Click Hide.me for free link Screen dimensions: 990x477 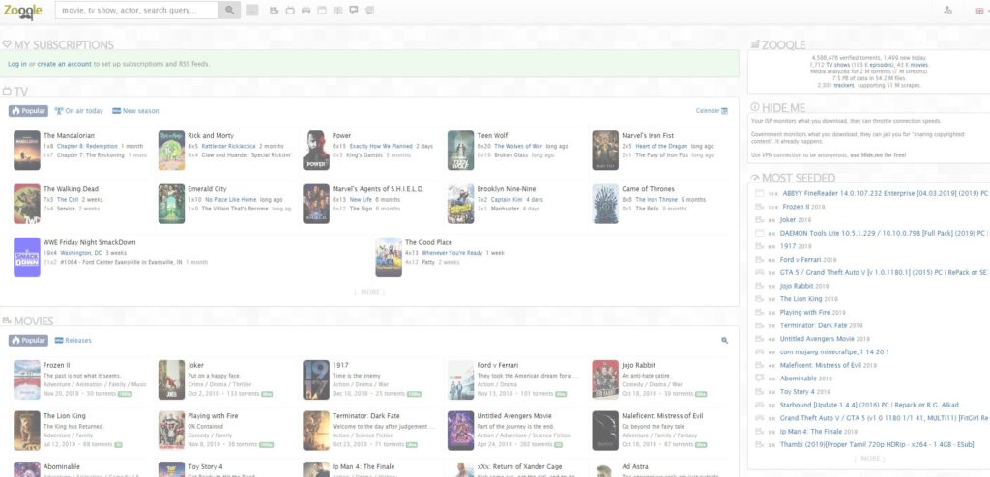click(x=878, y=155)
